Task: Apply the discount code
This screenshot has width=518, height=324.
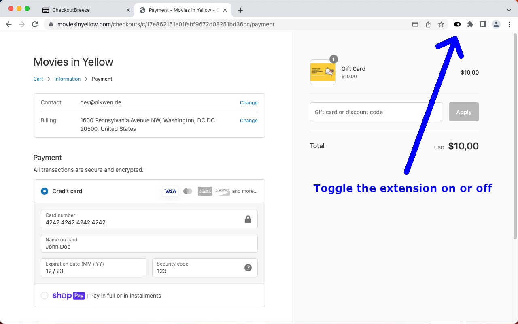Action: point(464,112)
